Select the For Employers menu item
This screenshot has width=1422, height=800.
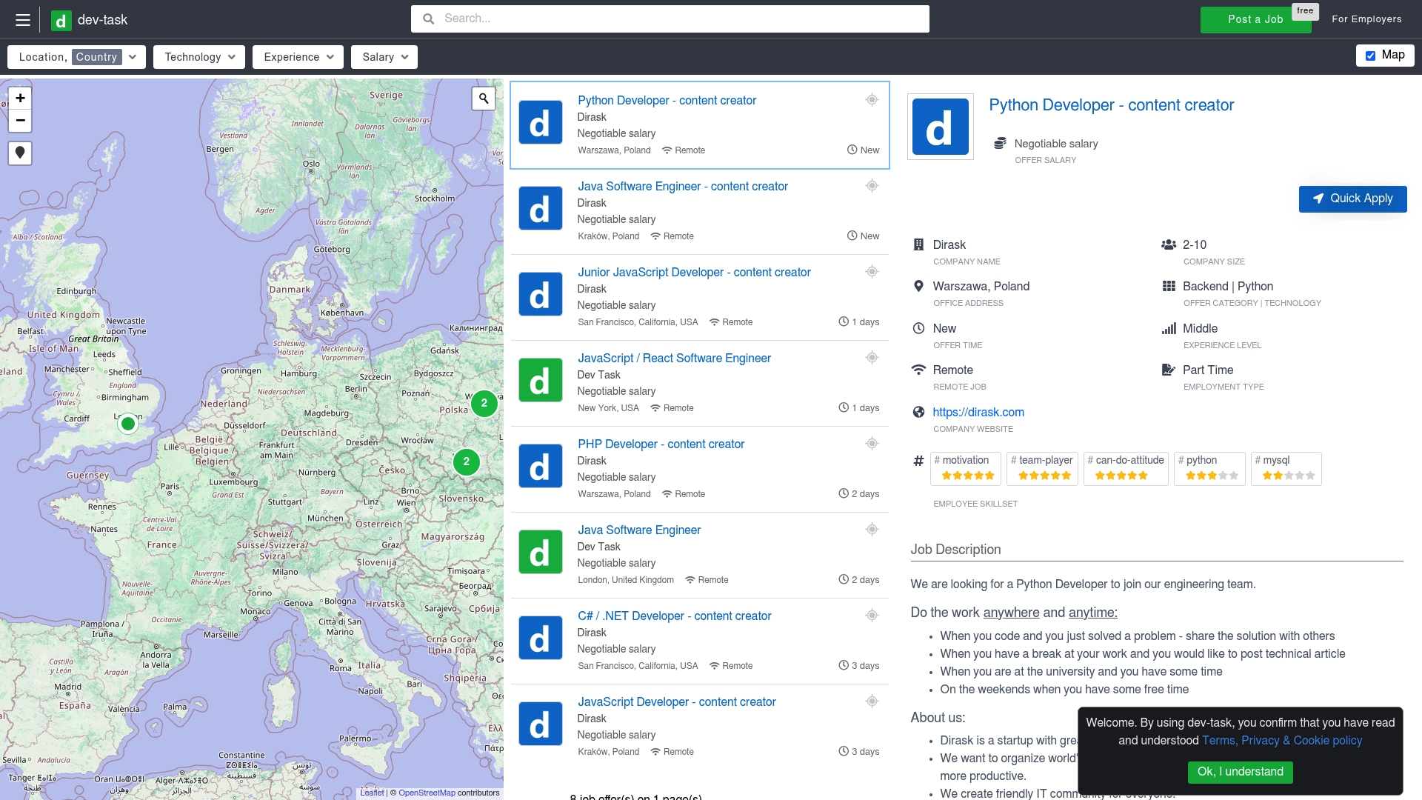click(x=1366, y=19)
